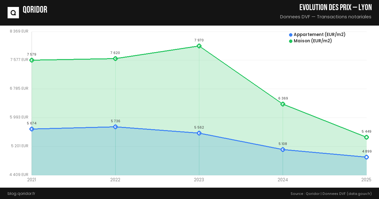Screen dimensions: 379x199
Task: Click the Maison 2023 data point at 7 970
Action: coord(199,46)
